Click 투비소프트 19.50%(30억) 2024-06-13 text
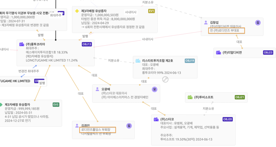This screenshot has width=276, height=147. coord(186,139)
